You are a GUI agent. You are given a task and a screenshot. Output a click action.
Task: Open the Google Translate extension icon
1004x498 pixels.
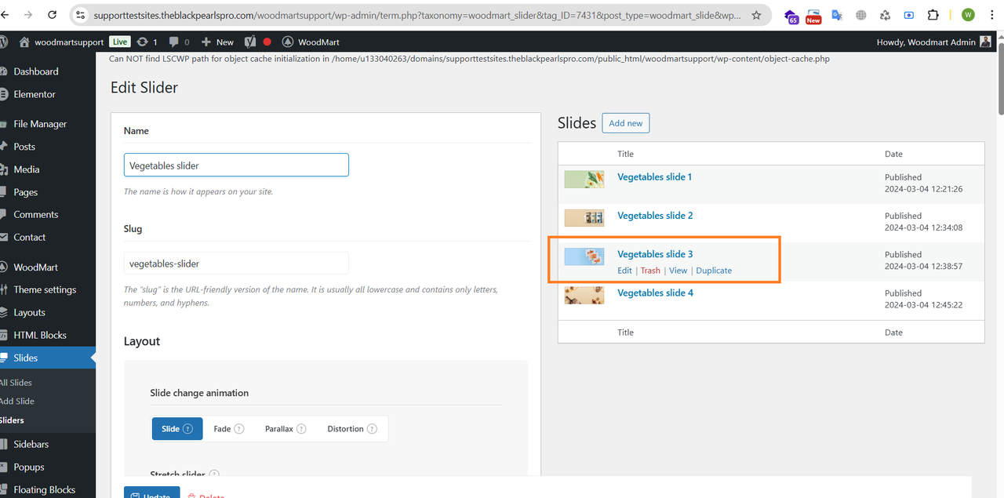(837, 15)
